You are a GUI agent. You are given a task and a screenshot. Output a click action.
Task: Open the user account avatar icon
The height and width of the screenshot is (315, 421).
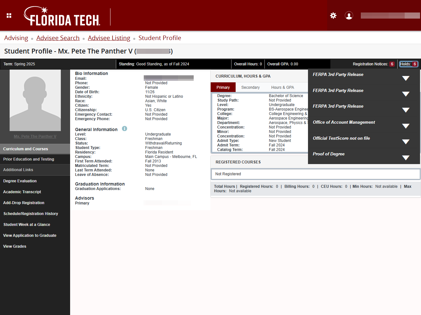point(349,15)
